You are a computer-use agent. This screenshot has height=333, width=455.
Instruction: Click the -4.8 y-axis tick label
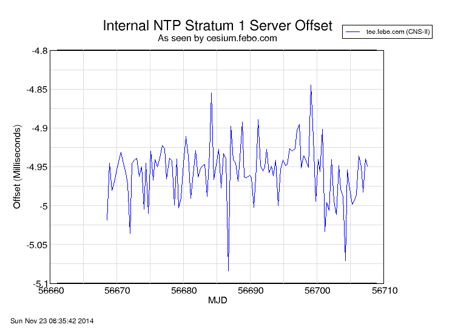39,51
